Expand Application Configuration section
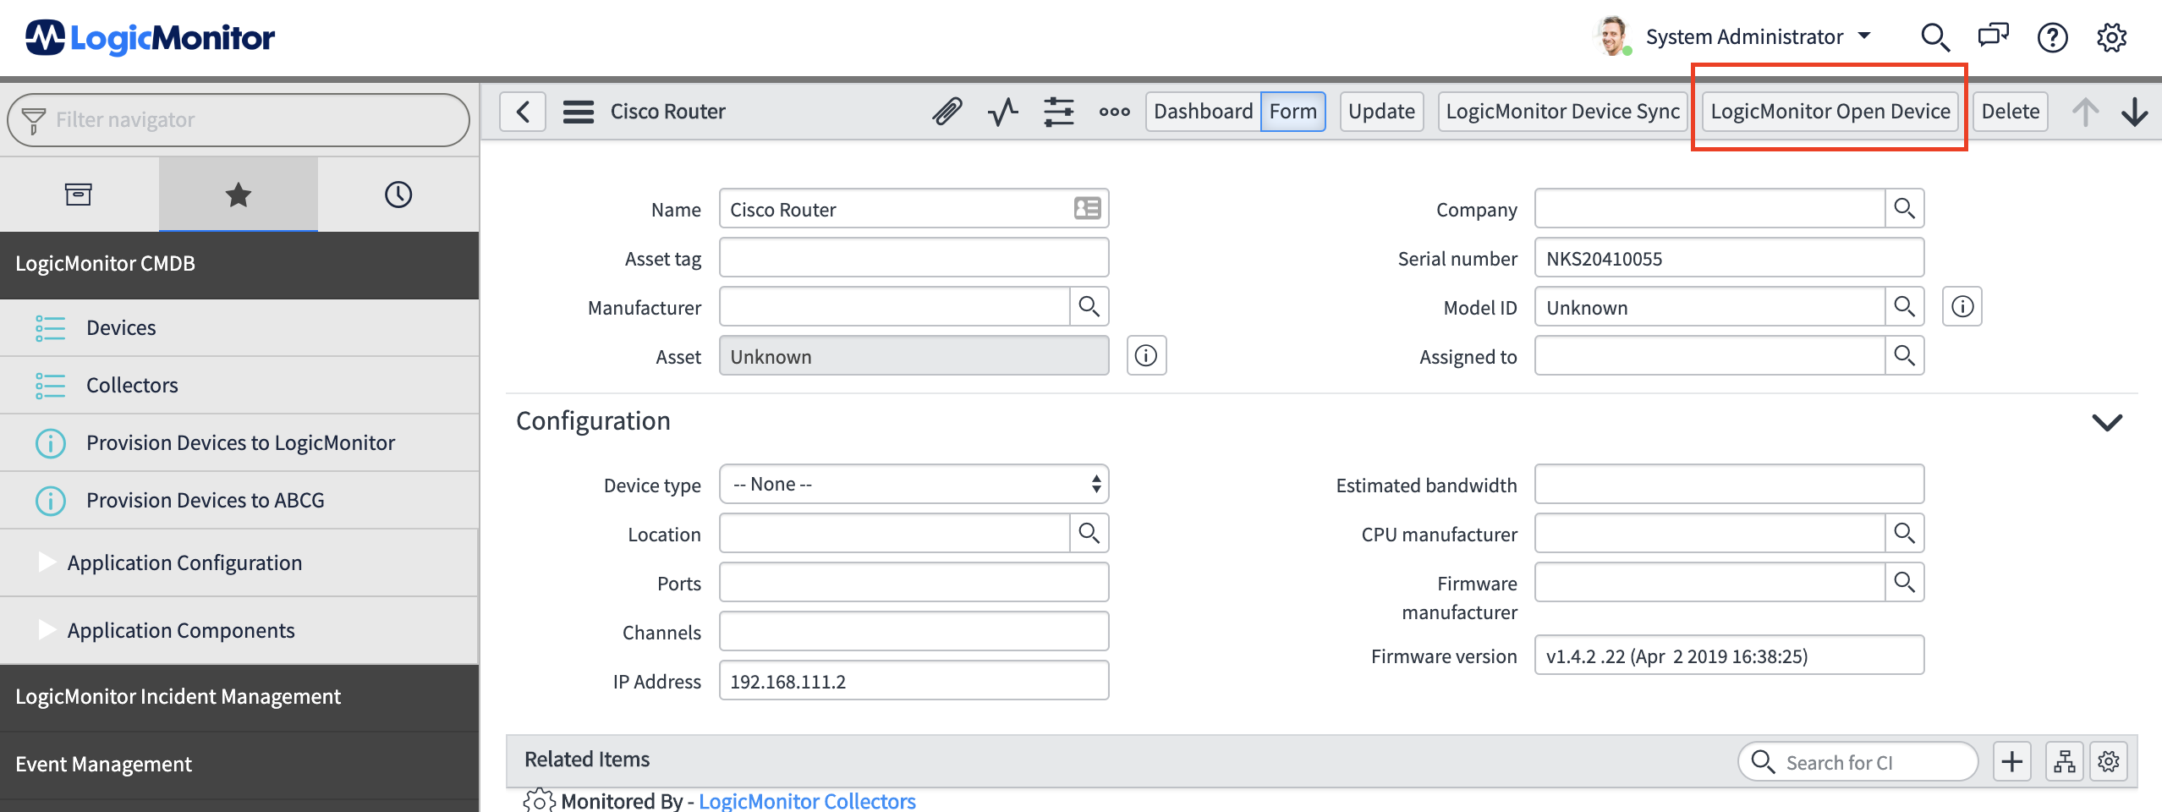This screenshot has height=812, width=2162. pyautogui.click(x=239, y=562)
